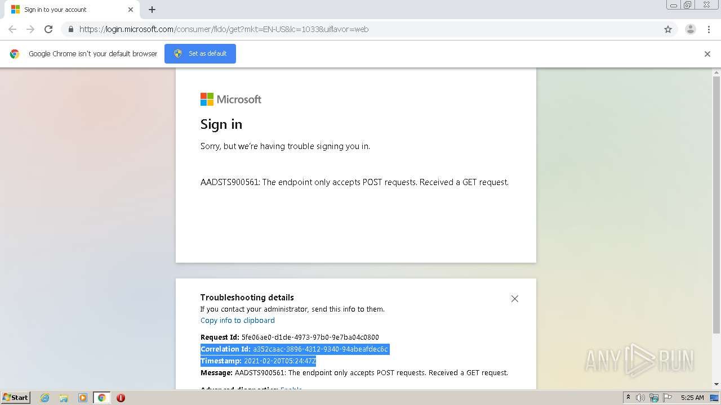Open the Windows Start menu
This screenshot has height=405, width=721.
tap(16, 398)
